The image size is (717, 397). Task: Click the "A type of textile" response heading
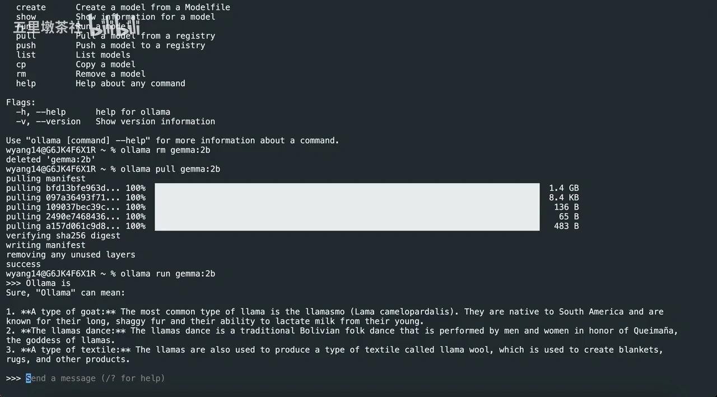76,350
